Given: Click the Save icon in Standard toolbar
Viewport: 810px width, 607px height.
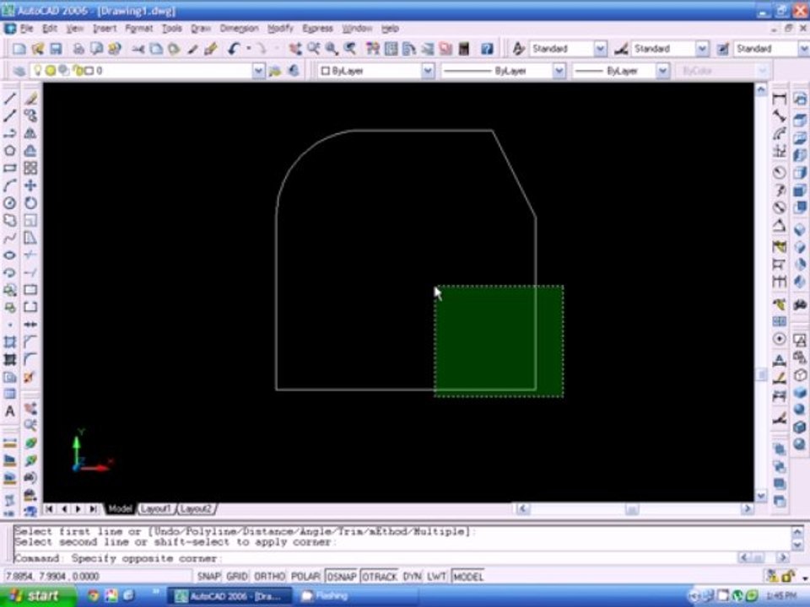Looking at the screenshot, I should (x=56, y=49).
